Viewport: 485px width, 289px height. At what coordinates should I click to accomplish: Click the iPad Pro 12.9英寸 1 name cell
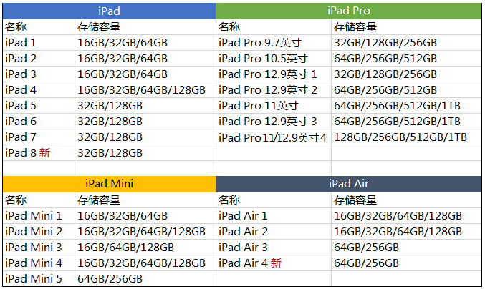tap(274, 74)
